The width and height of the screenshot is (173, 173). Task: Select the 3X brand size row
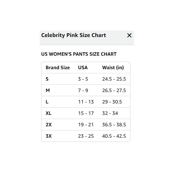point(86,136)
